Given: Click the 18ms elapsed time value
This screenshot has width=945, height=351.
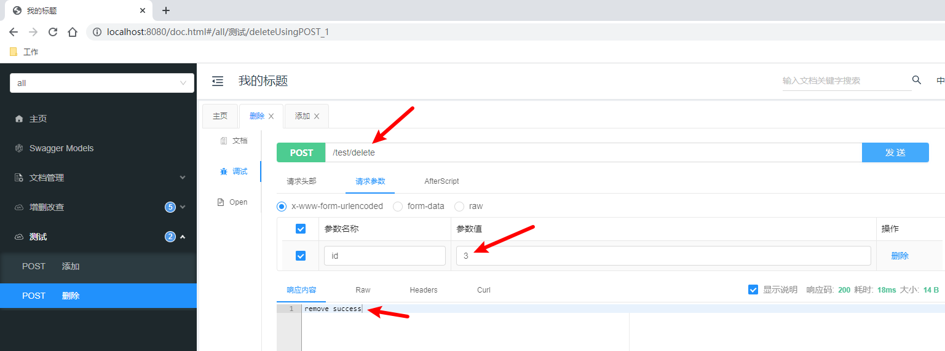Looking at the screenshot, I should tap(887, 290).
